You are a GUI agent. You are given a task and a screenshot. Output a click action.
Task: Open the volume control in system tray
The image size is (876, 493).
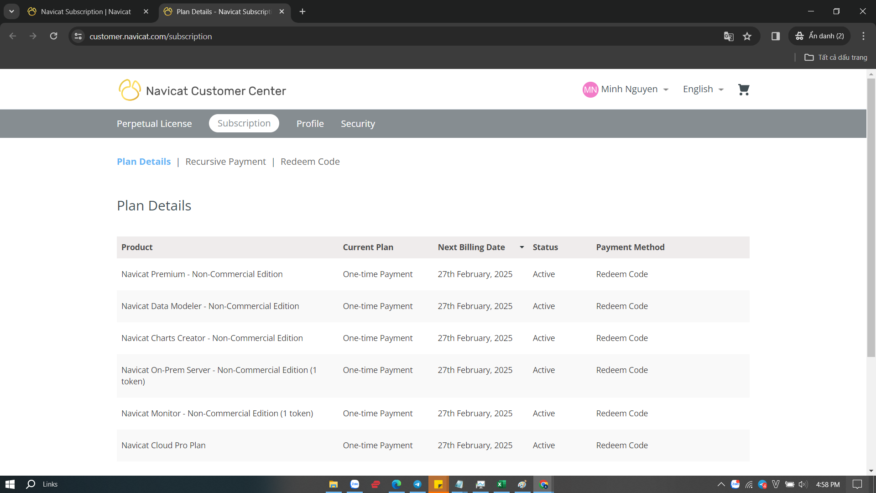803,484
